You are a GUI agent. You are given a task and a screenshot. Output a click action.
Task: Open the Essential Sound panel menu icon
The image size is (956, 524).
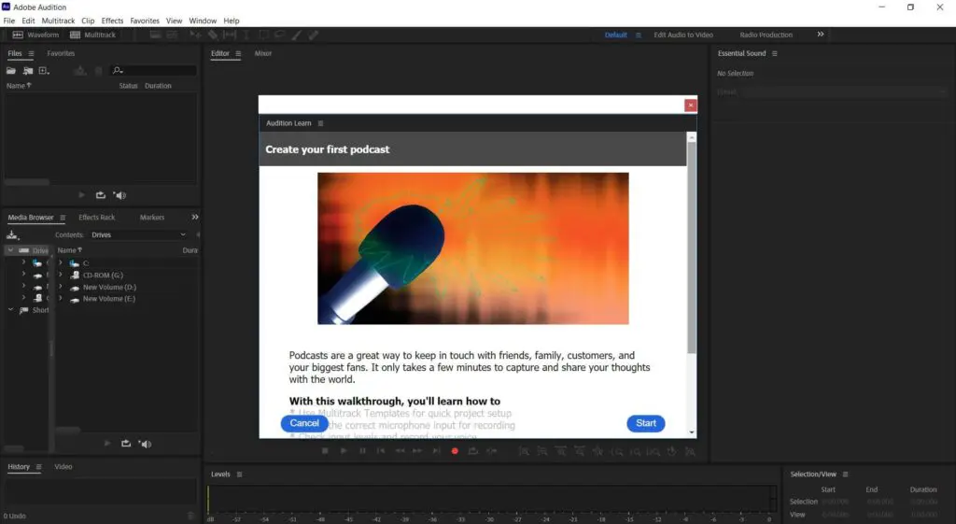click(775, 53)
